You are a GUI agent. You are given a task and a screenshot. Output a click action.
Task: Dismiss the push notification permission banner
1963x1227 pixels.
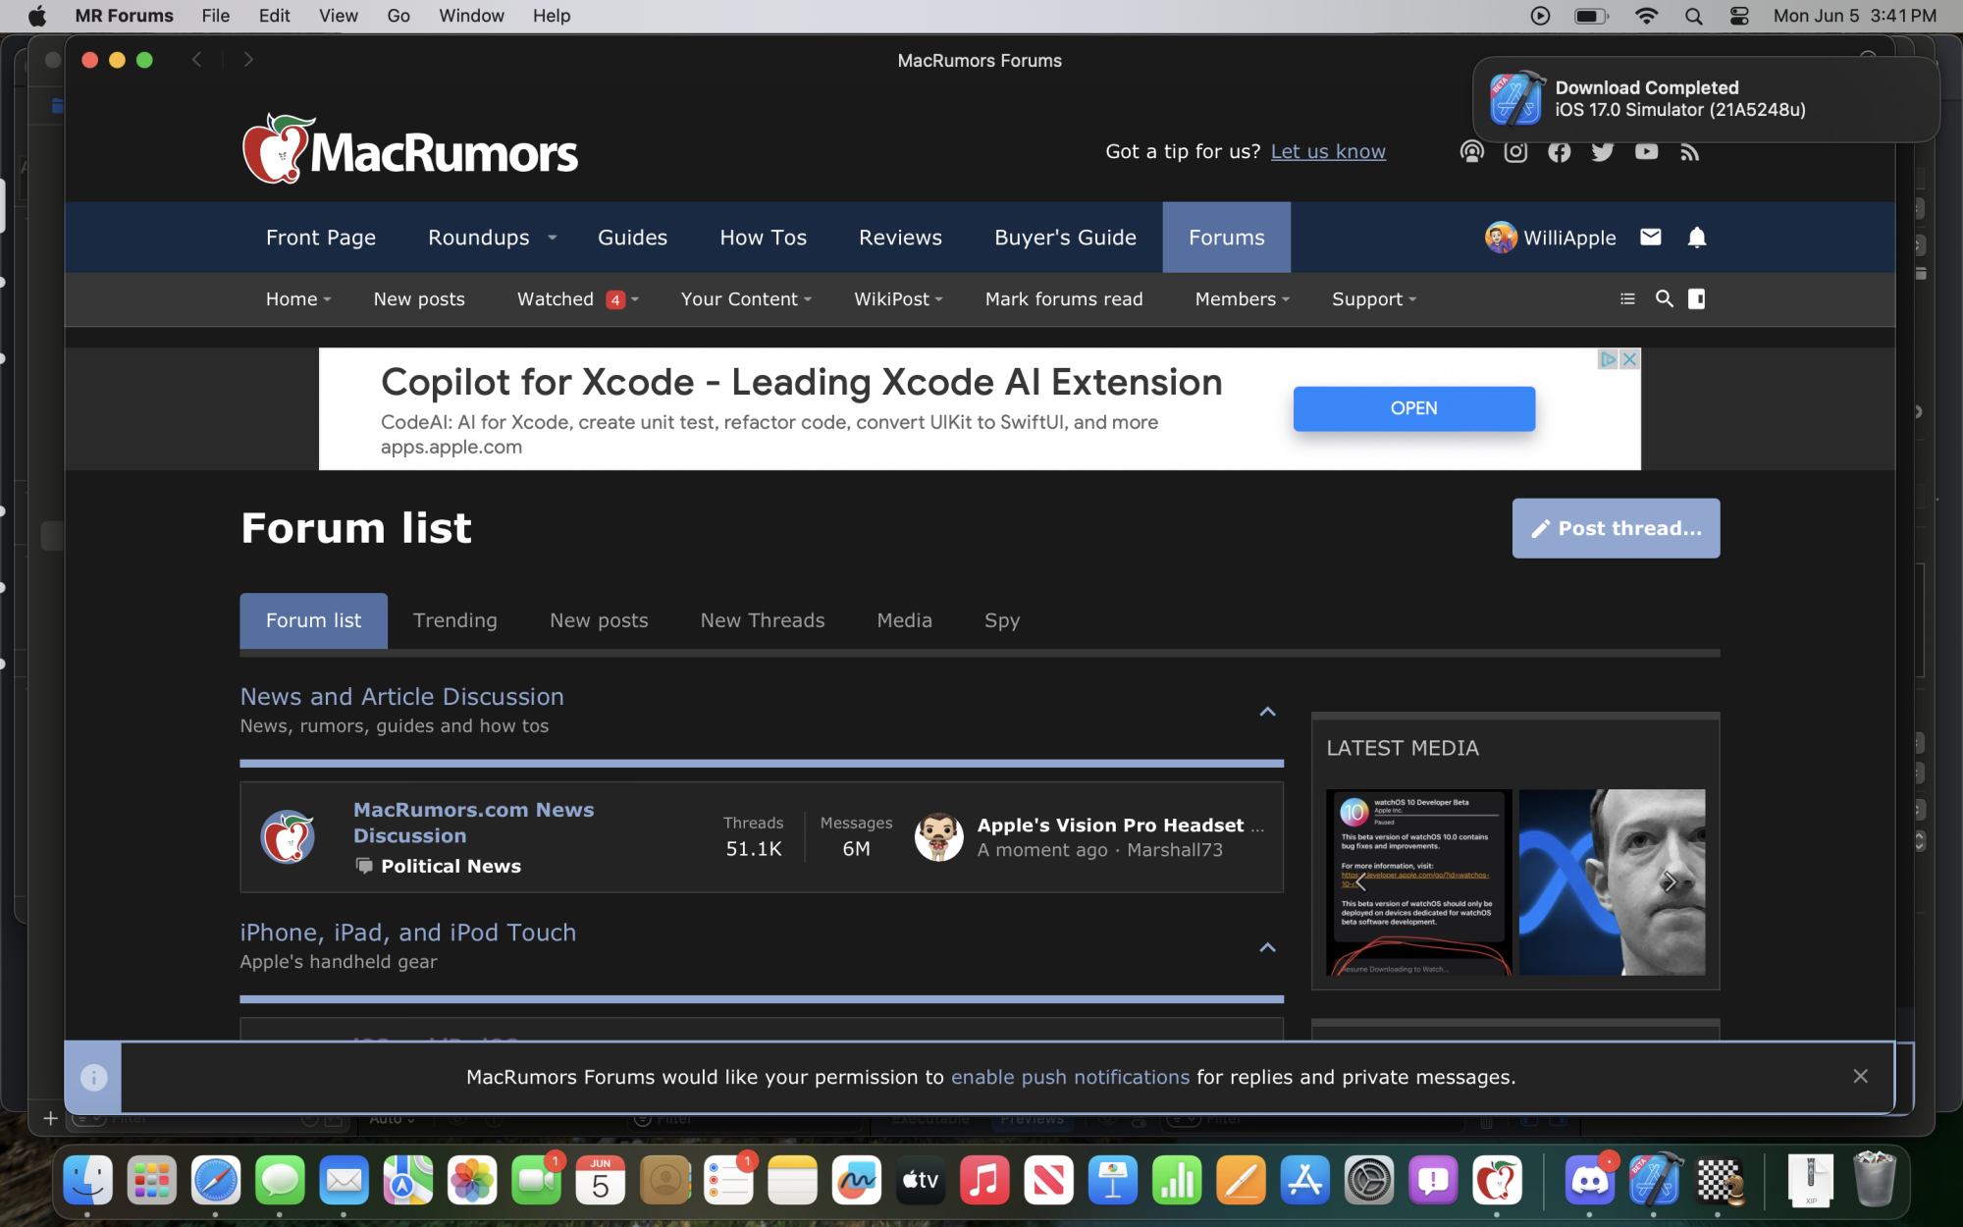1860,1077
